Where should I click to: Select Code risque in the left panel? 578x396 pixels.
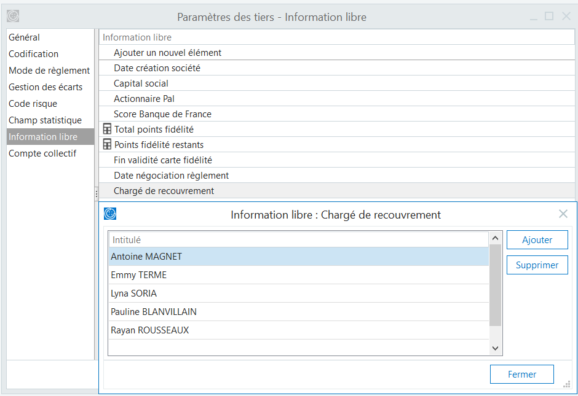tap(33, 104)
